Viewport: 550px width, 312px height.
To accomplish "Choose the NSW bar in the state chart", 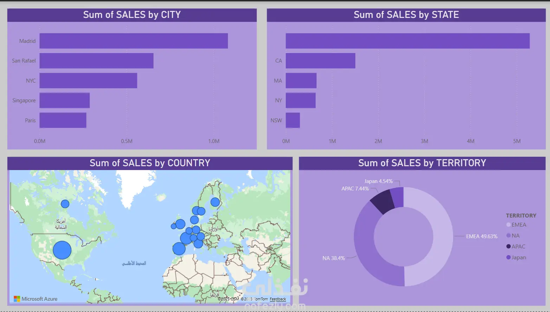I will pyautogui.click(x=293, y=120).
